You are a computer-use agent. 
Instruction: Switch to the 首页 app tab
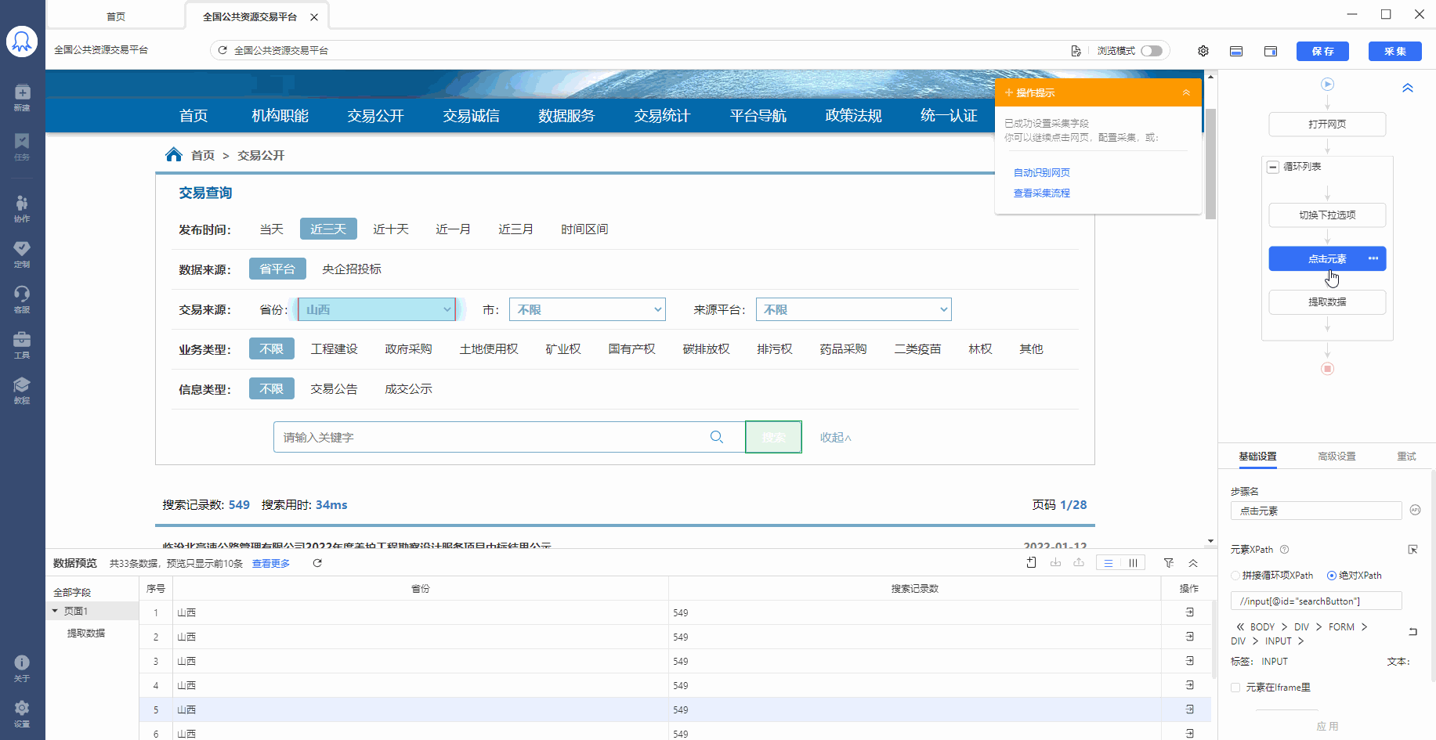(116, 16)
